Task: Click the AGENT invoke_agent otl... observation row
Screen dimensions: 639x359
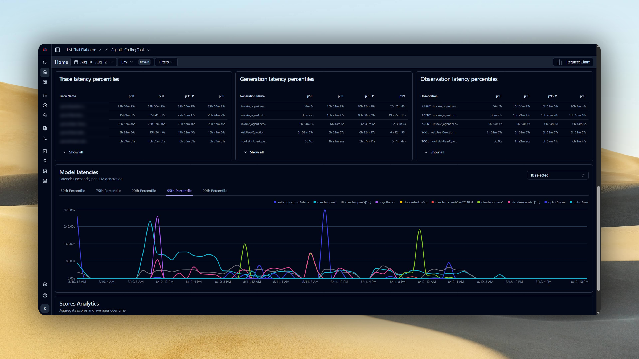Action: (x=504, y=115)
